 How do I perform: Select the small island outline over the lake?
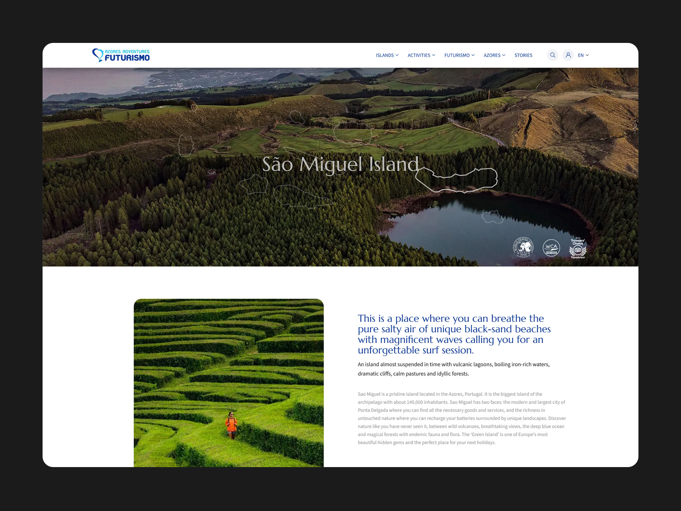(x=492, y=217)
